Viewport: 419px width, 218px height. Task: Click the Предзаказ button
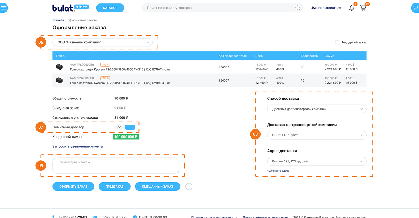[115, 187]
